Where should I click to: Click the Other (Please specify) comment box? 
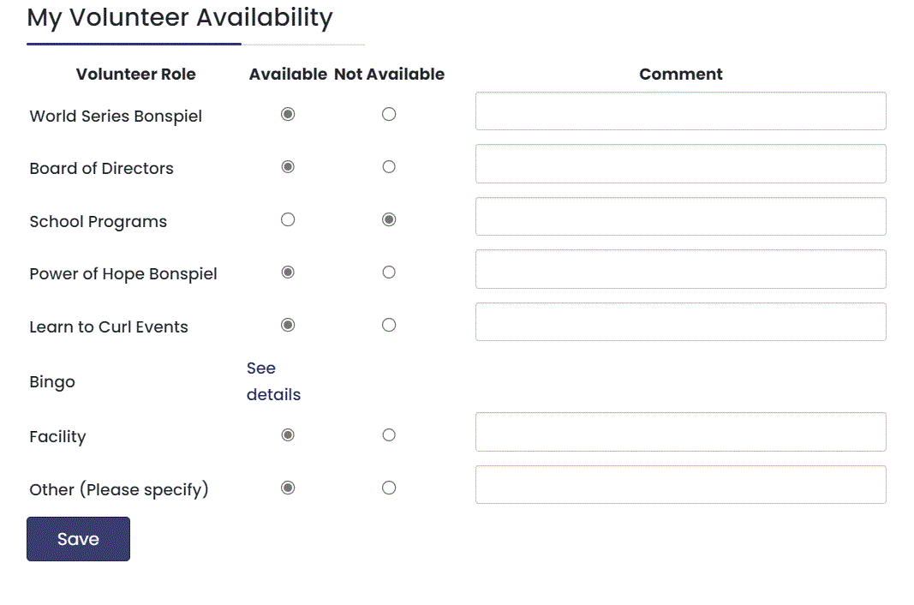click(680, 485)
